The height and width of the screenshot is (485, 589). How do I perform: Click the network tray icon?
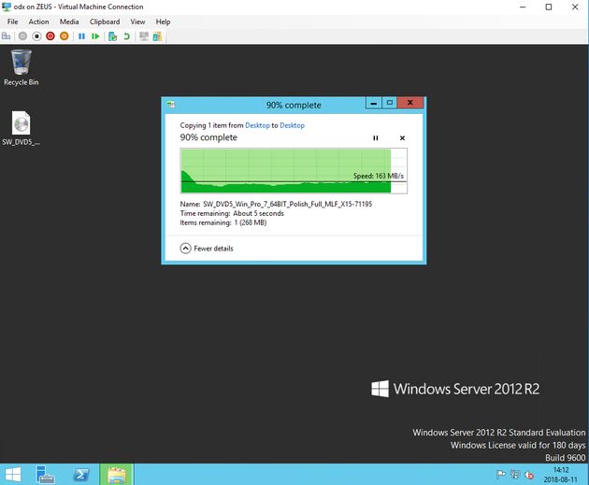coord(515,475)
